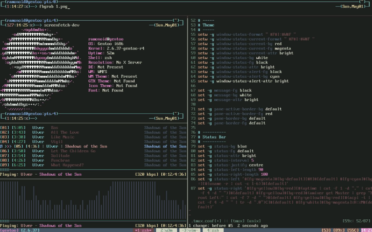
Task: Click the WM: WMFS line
Action: 97,72
